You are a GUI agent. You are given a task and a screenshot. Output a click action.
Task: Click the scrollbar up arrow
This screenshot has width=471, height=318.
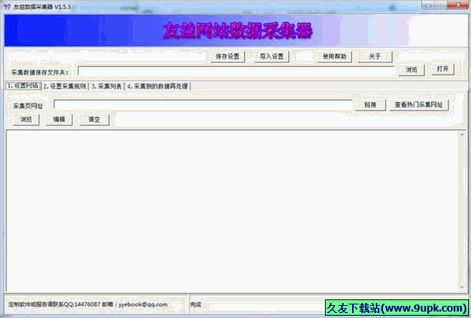point(462,134)
